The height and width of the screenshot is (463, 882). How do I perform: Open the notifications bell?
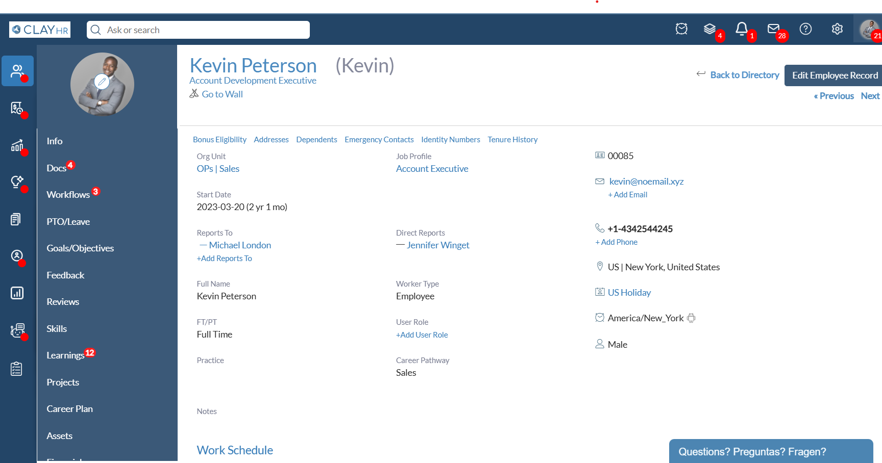tap(742, 29)
